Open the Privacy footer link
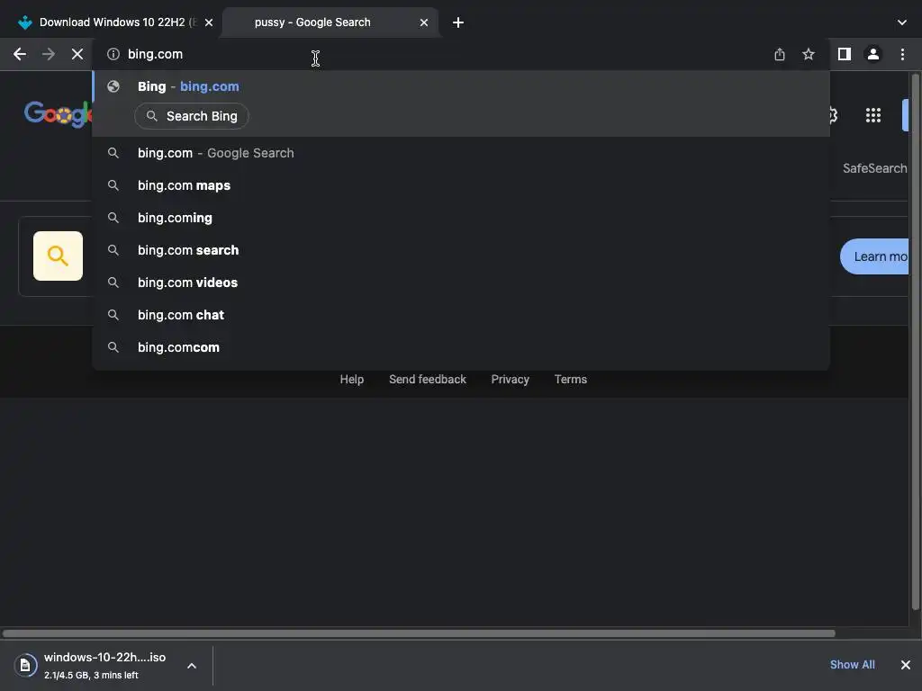Screen dimensions: 922x691 coord(510,380)
